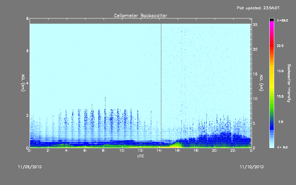This screenshot has width=296, height=185.
Task: Click the '6' tick label on the km axis
Action: pos(27,51)
